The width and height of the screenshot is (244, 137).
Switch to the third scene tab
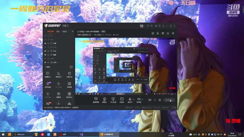[x=64, y=32]
